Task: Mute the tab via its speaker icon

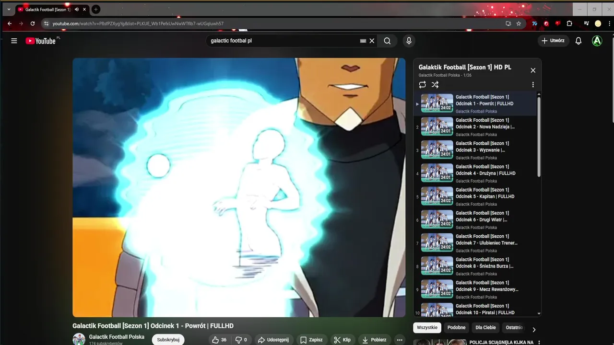Action: tap(77, 10)
